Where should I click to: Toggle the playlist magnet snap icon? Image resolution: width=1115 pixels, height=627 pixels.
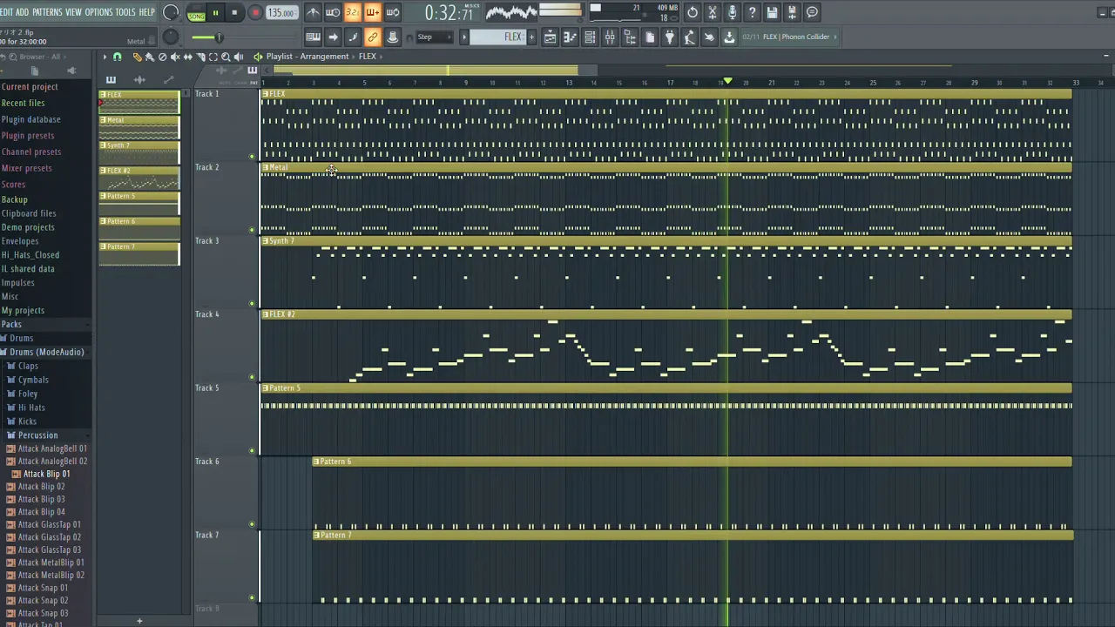click(x=118, y=57)
